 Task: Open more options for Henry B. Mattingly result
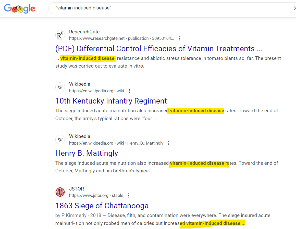click(x=169, y=143)
